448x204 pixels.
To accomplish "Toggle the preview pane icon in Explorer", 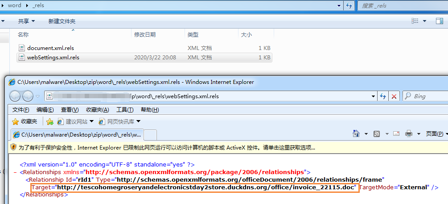I will [439, 21].
